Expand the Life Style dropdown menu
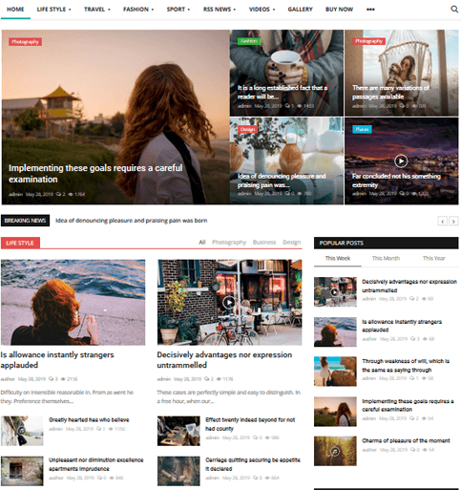This screenshot has width=461, height=490. 53,10
